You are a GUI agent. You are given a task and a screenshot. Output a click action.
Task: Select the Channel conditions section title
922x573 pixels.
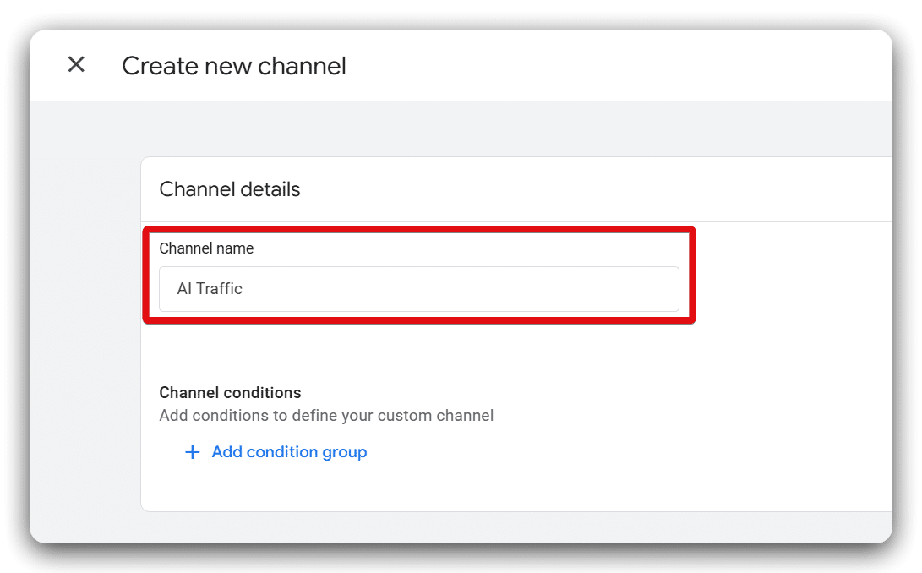(230, 392)
